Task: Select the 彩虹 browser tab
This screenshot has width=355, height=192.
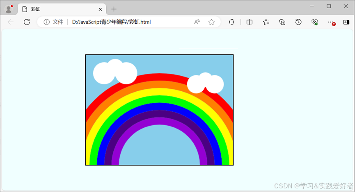Action: tap(62, 9)
